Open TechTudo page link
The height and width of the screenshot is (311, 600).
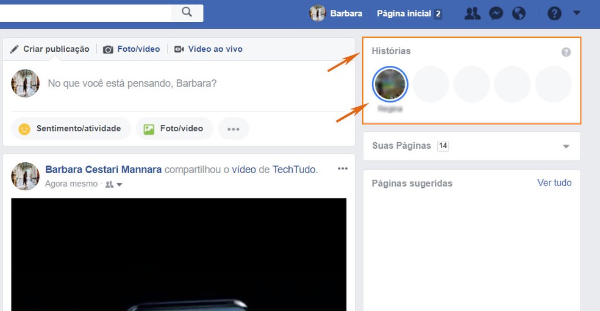point(294,170)
